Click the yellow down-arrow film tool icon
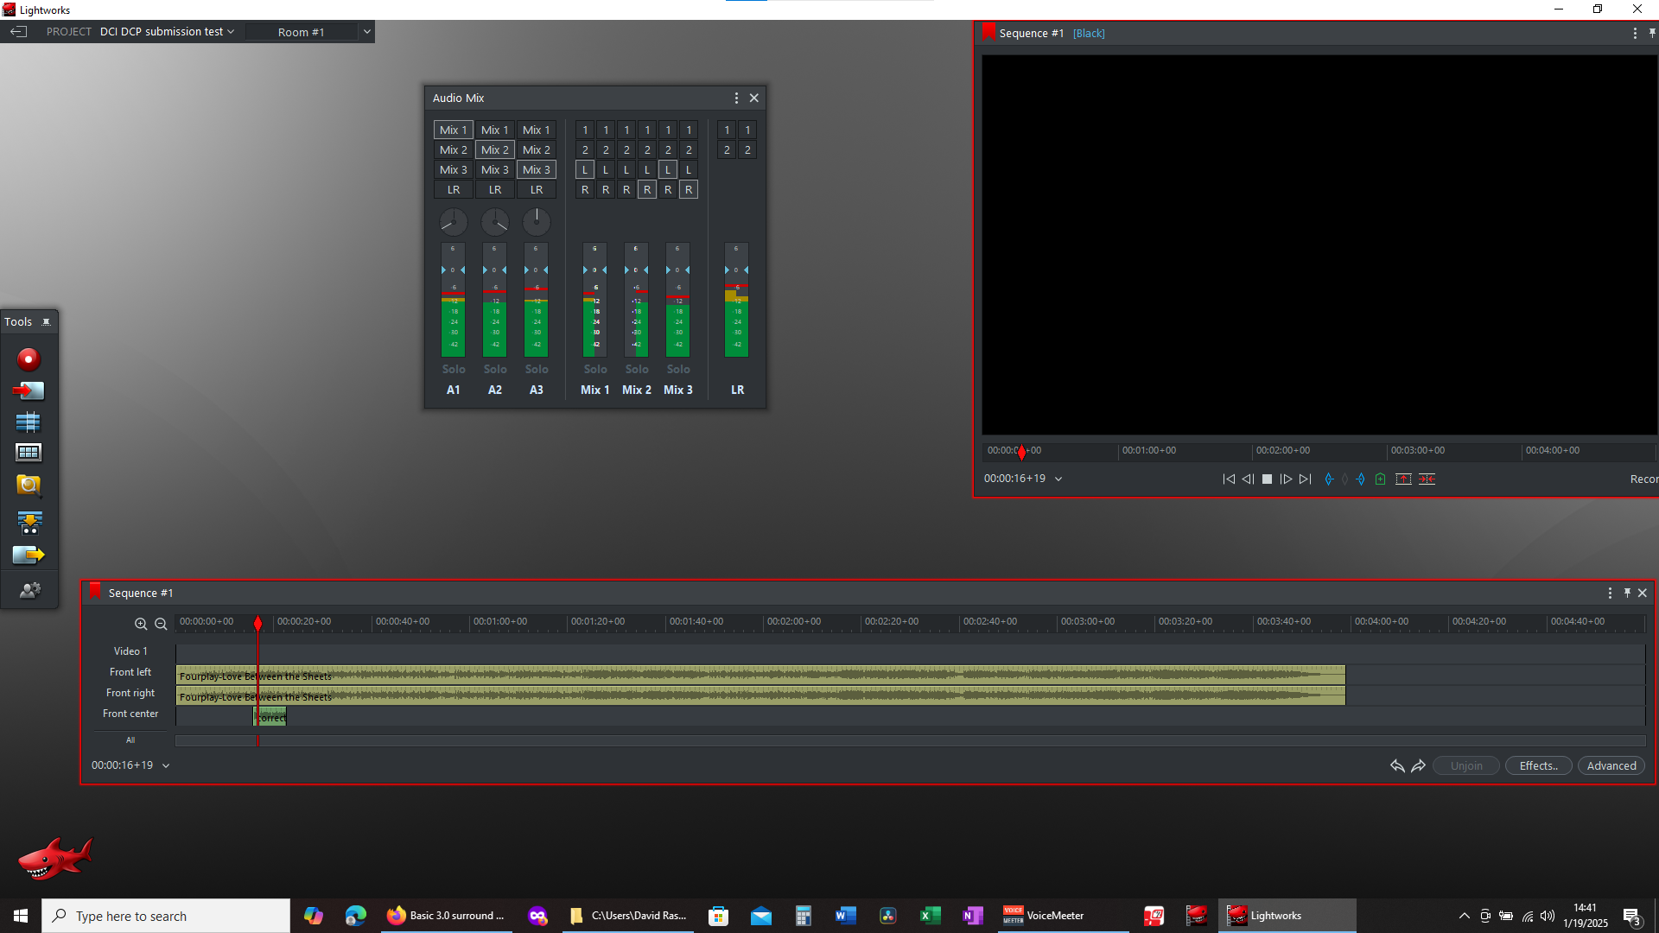The width and height of the screenshot is (1659, 933). (29, 522)
